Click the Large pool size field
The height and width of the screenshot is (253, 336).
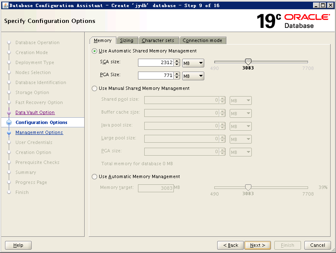click(x=182, y=139)
